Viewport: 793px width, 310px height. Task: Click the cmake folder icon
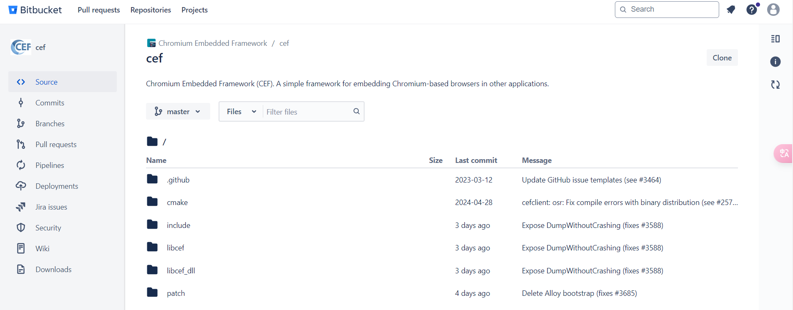(x=152, y=202)
